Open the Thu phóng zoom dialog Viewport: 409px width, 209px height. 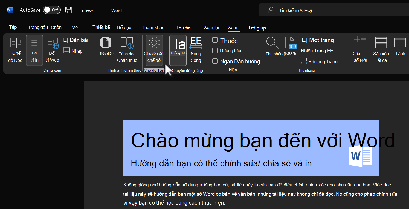[x=275, y=47]
